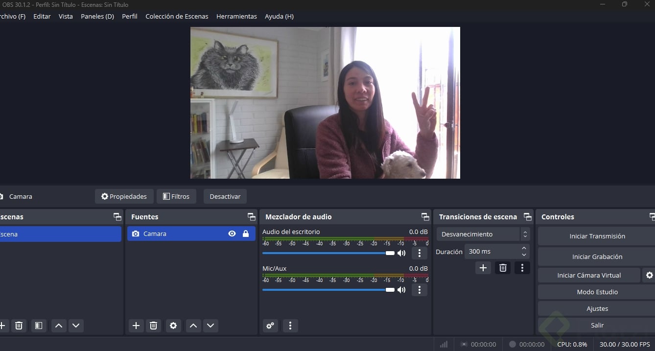This screenshot has height=351, width=655.
Task: Open the Perfil menu
Action: [x=130, y=16]
